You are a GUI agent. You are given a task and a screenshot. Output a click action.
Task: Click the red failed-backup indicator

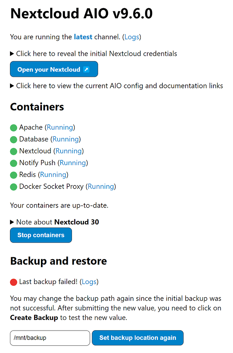click(13, 282)
